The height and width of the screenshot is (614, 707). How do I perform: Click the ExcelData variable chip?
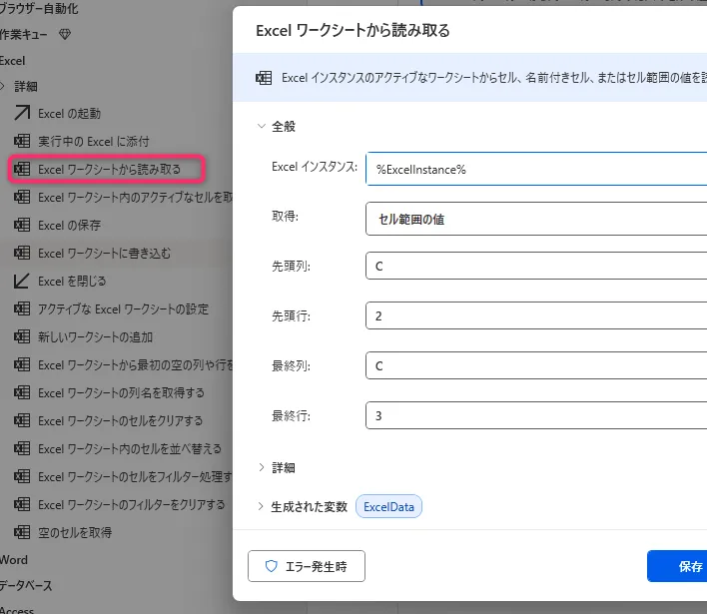pyautogui.click(x=389, y=507)
